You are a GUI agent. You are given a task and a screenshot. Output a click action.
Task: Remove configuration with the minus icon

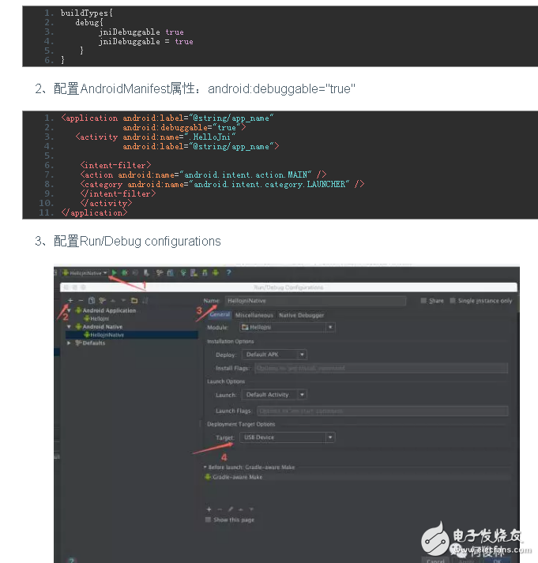[81, 300]
